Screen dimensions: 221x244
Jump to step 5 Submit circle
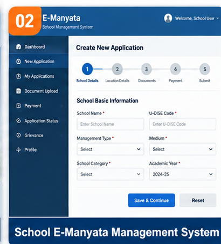click(x=205, y=69)
